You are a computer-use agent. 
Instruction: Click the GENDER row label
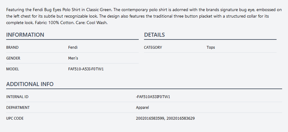(x=13, y=58)
